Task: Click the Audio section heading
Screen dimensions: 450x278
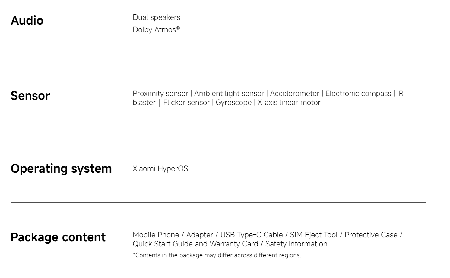Action: [x=27, y=21]
